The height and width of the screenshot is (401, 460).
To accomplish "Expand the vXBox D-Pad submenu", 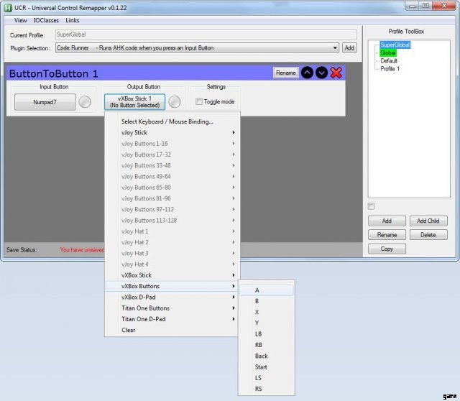I will coord(172,297).
